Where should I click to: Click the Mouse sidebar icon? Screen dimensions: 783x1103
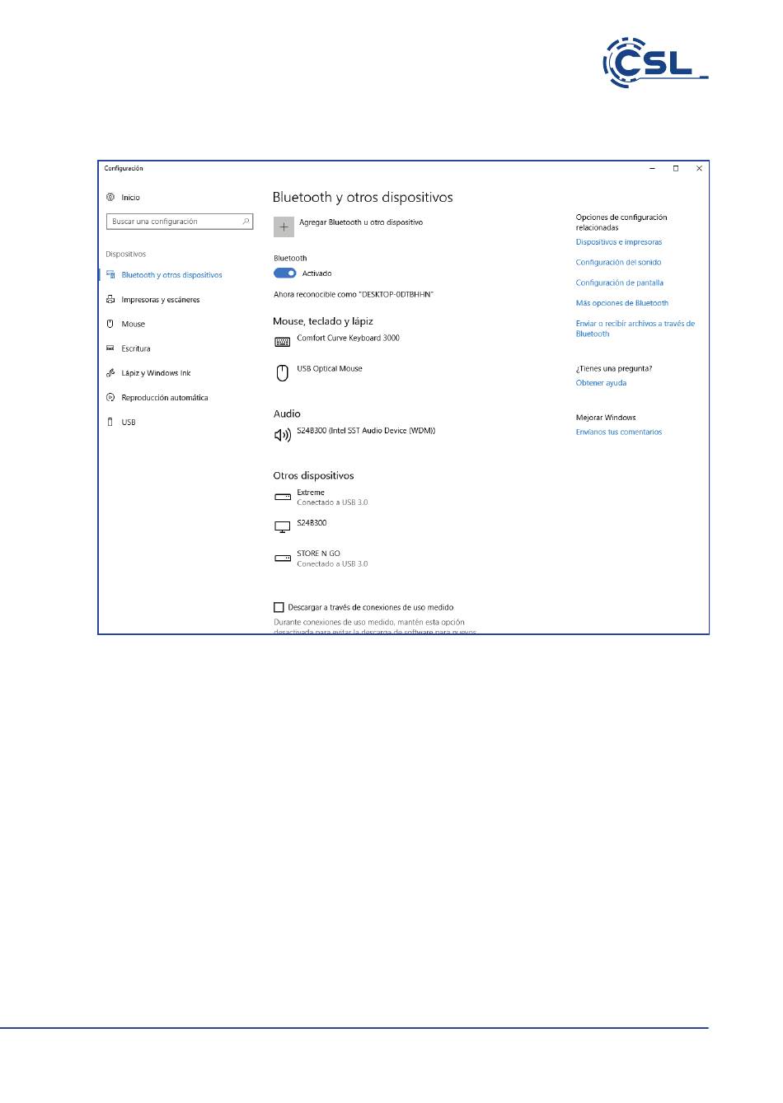(110, 324)
